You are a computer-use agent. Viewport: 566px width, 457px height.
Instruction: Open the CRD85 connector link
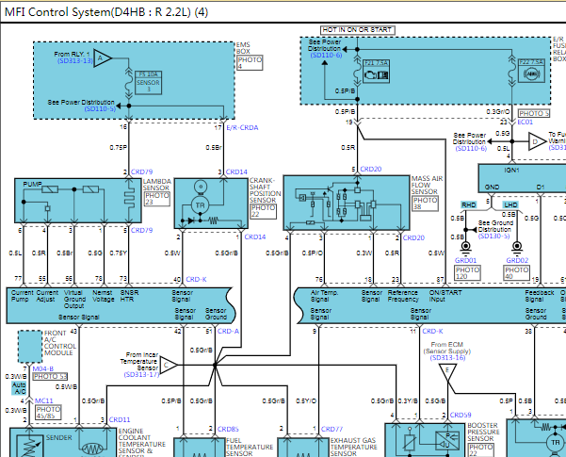[x=228, y=429]
